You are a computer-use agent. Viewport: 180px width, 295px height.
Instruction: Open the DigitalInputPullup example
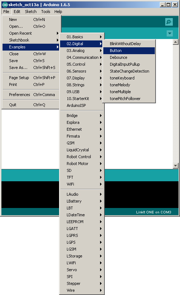(x=129, y=64)
